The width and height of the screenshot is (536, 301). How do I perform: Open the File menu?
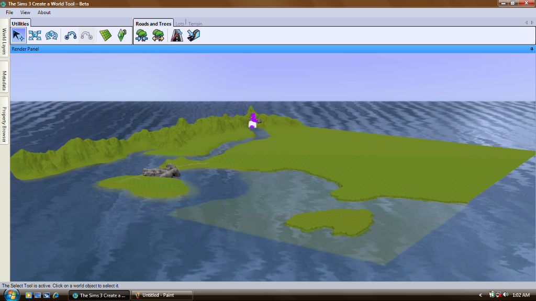tap(9, 13)
